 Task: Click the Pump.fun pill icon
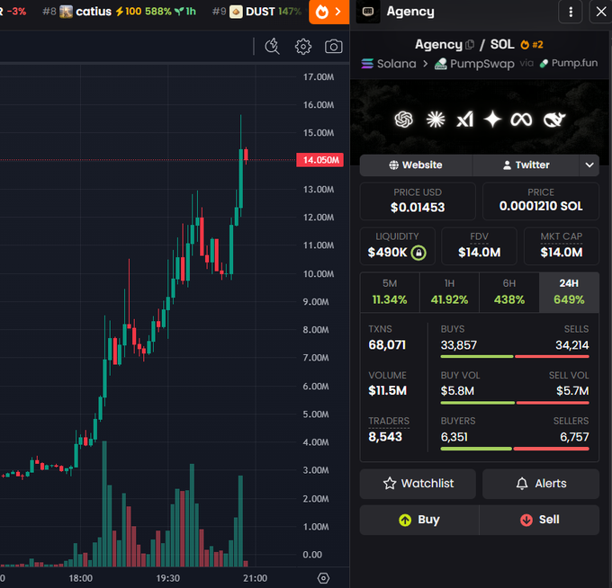pos(544,64)
